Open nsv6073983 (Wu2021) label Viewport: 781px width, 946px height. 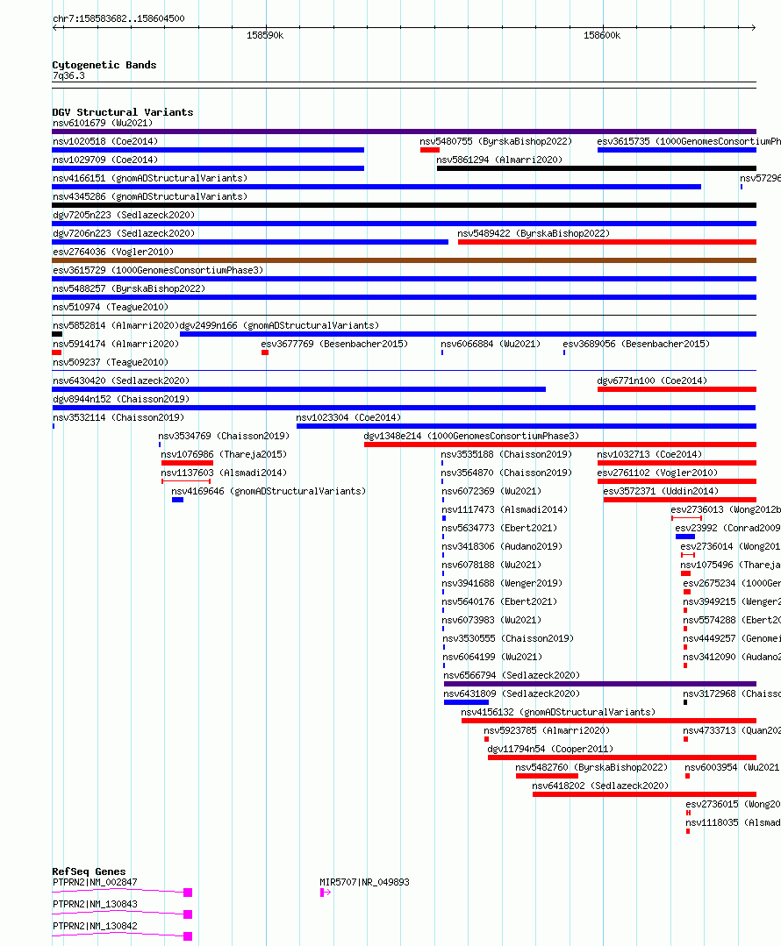point(492,620)
